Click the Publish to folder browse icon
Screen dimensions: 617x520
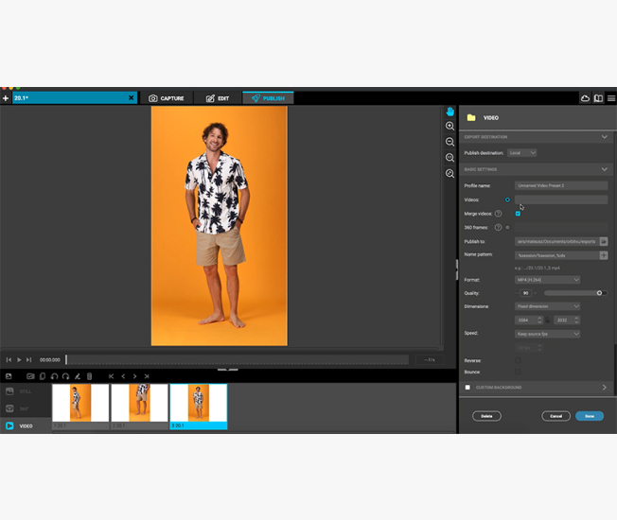(604, 241)
